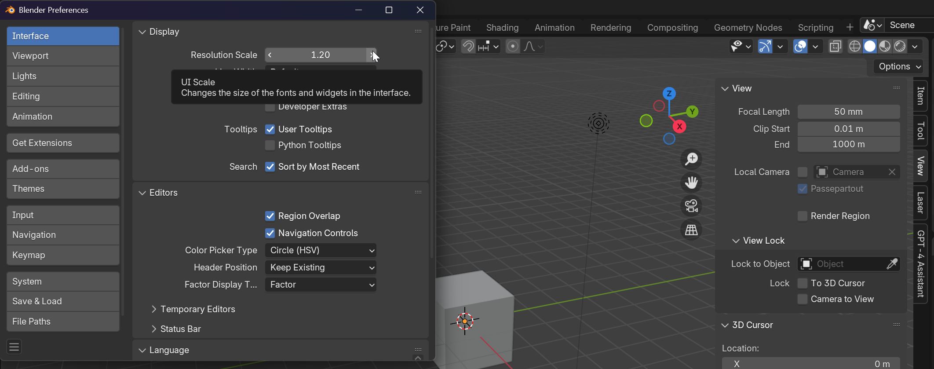Open the GPT-4 Assistant sidebar tab

tap(920, 263)
